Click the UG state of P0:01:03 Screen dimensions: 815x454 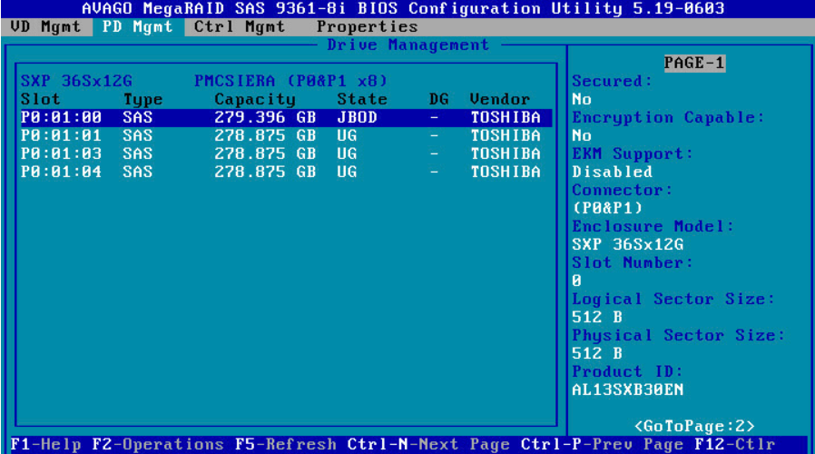point(347,154)
